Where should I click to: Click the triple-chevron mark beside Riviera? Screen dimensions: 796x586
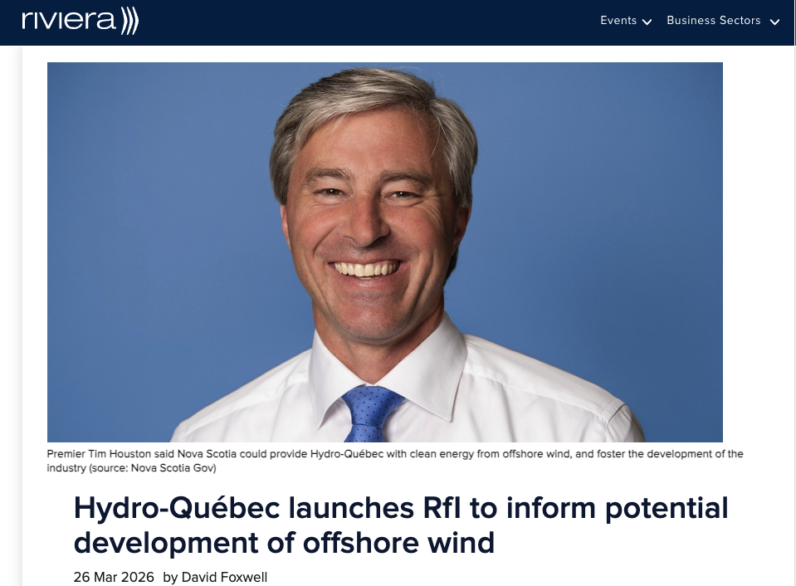129,21
